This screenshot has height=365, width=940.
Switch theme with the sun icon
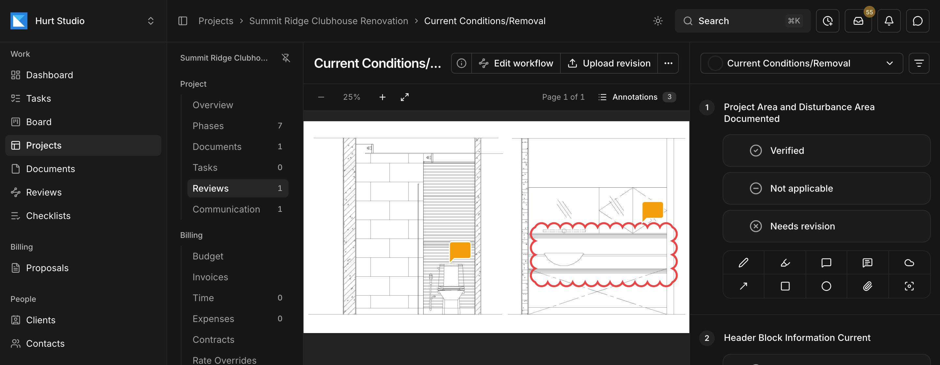tap(658, 21)
